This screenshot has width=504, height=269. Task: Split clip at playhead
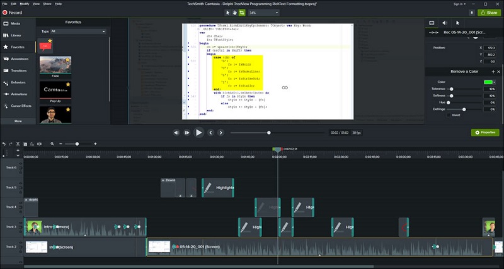pyautogui.click(x=39, y=144)
